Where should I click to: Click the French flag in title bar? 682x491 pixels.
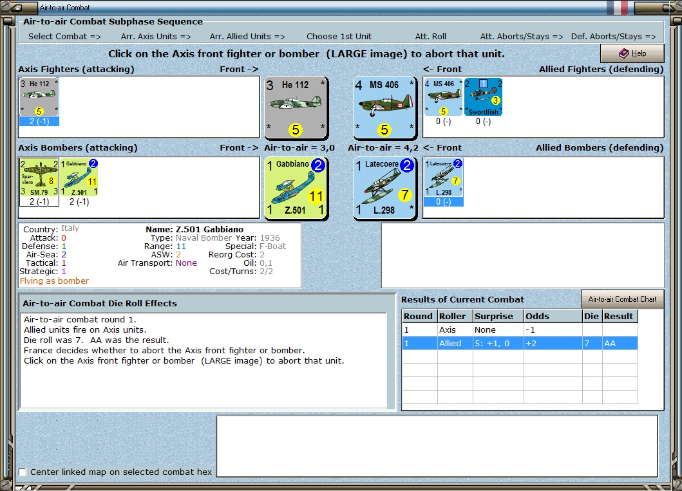tap(618, 7)
